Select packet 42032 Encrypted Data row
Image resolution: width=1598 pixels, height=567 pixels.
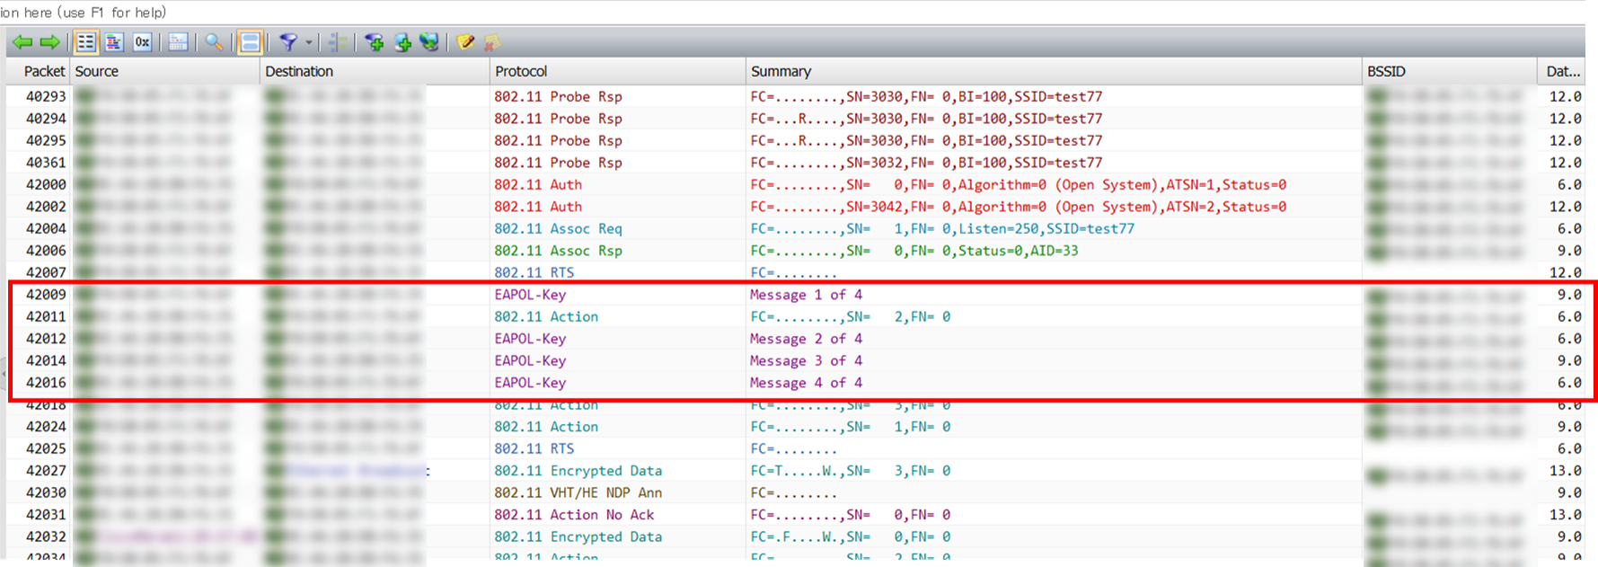click(796, 536)
